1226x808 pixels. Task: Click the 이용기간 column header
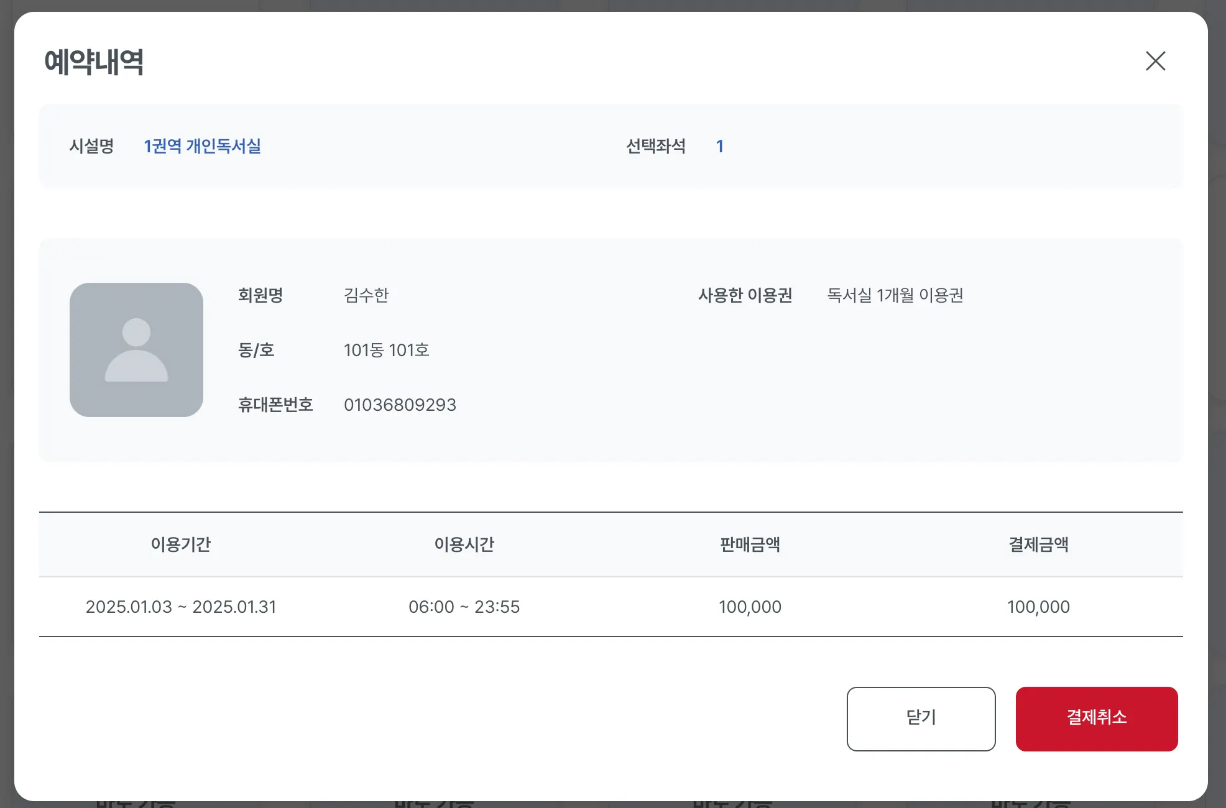click(181, 544)
